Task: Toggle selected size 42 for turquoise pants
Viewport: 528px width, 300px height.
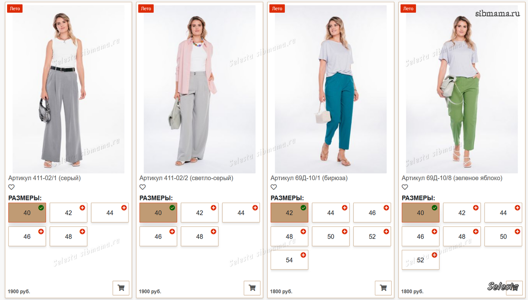Action: 289,213
